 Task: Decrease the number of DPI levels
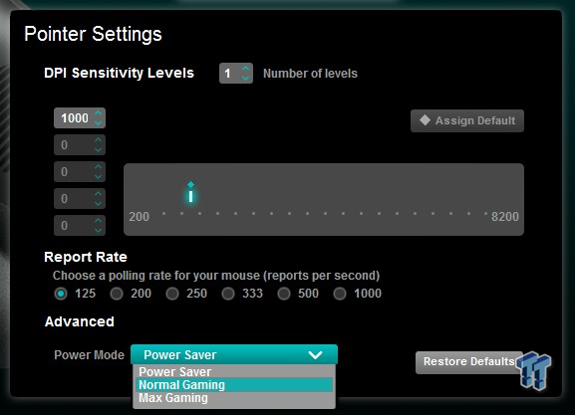point(245,78)
